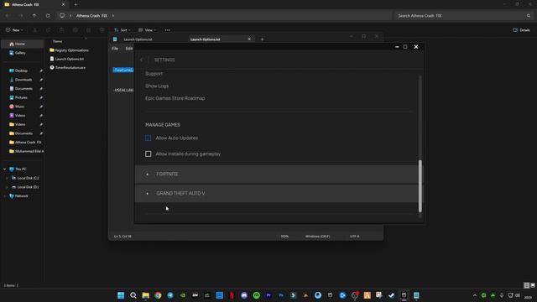The width and height of the screenshot is (537, 302).
Task: Open the New dropdown in Explorer
Action: [x=14, y=30]
